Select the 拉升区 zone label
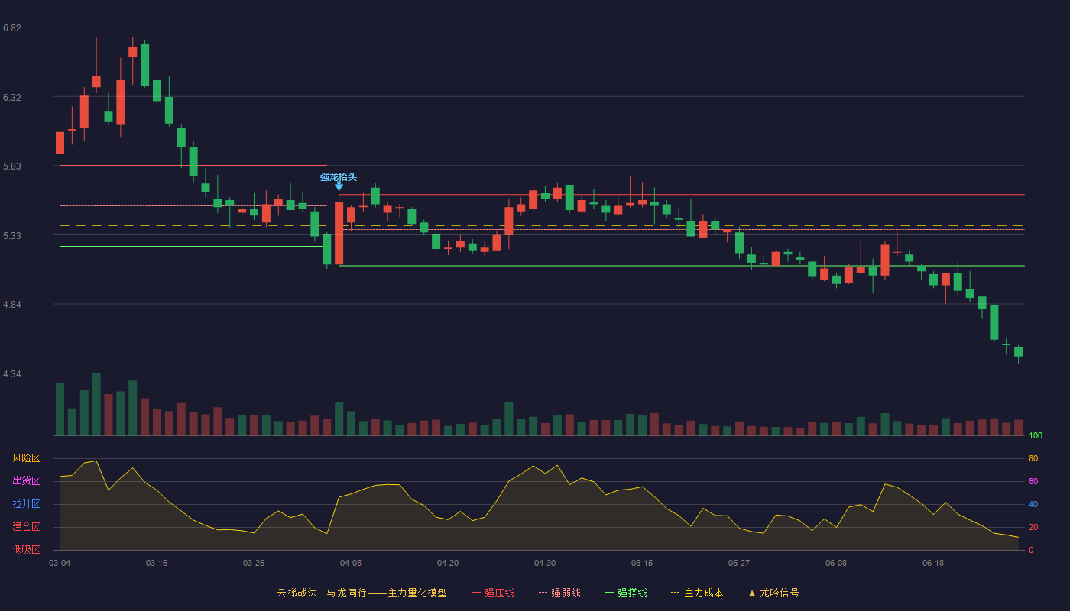Viewport: 1070px width, 611px height. 26,504
